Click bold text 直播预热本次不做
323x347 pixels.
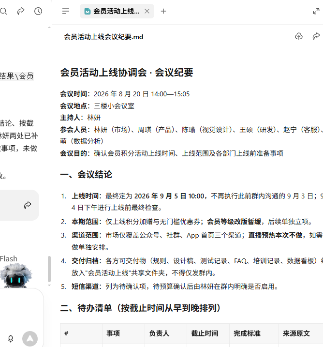click(275, 235)
